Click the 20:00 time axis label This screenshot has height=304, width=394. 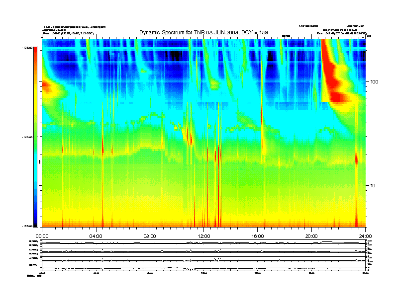coord(311,236)
